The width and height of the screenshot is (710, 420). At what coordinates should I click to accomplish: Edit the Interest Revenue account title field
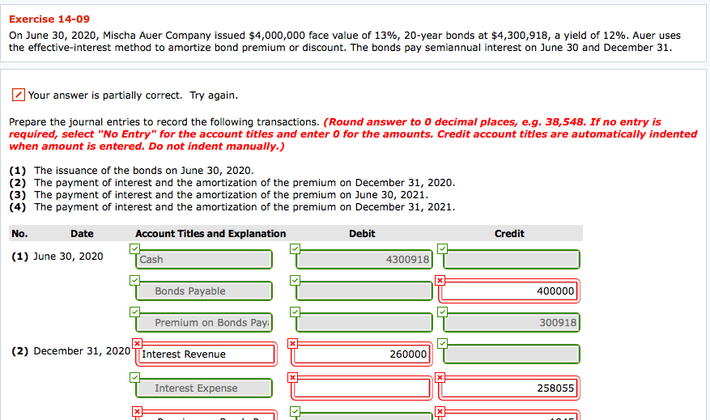206,354
